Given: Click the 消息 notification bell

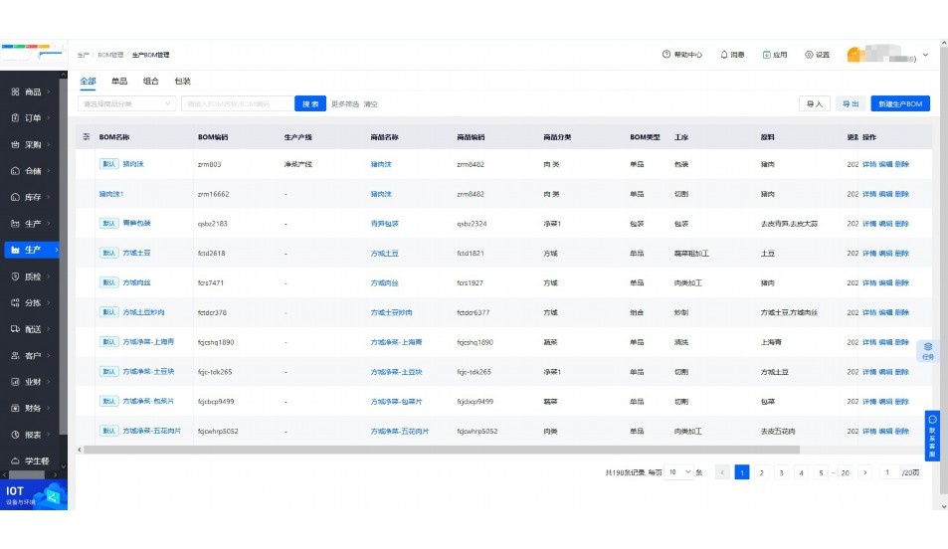Looking at the screenshot, I should click(x=724, y=55).
